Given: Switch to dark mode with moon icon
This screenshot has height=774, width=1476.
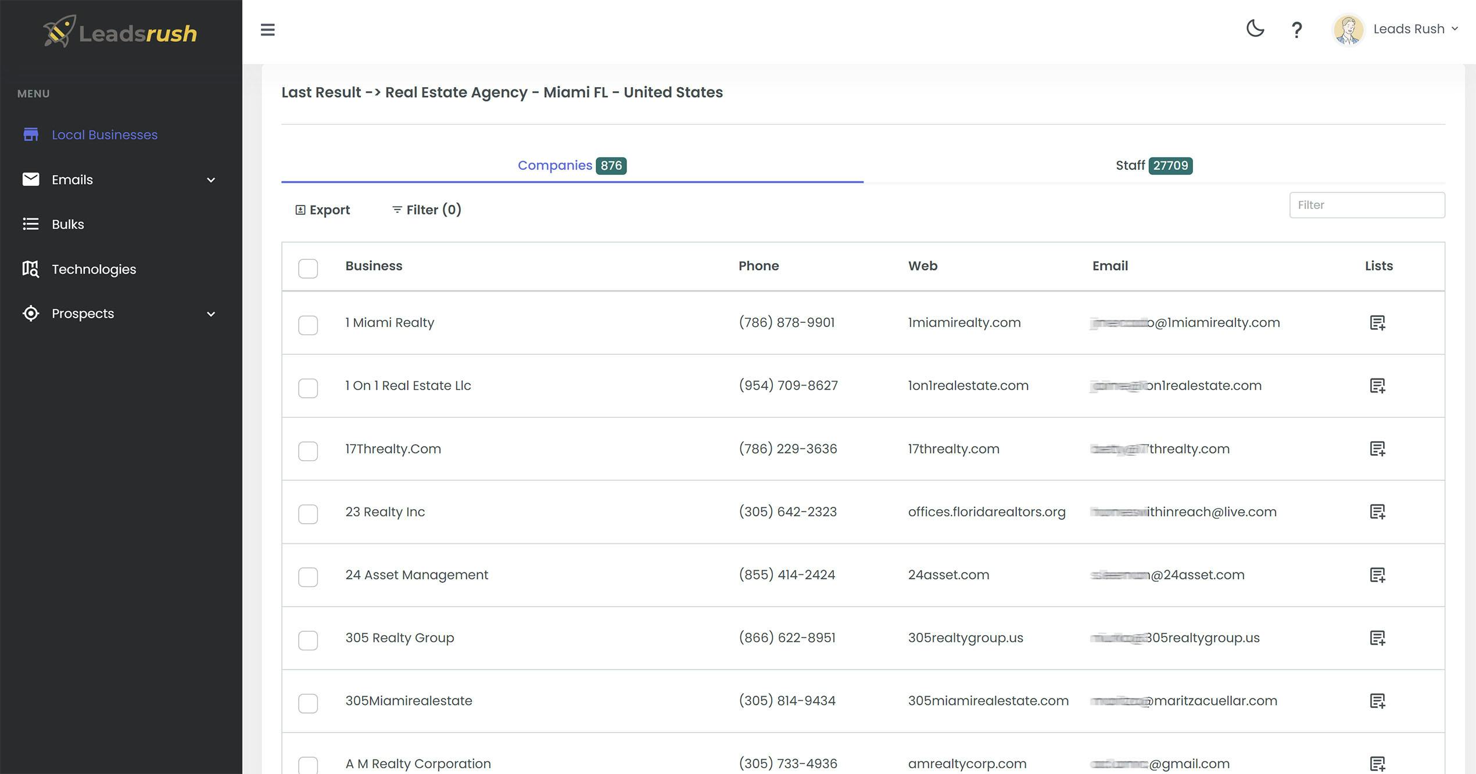Looking at the screenshot, I should point(1255,28).
